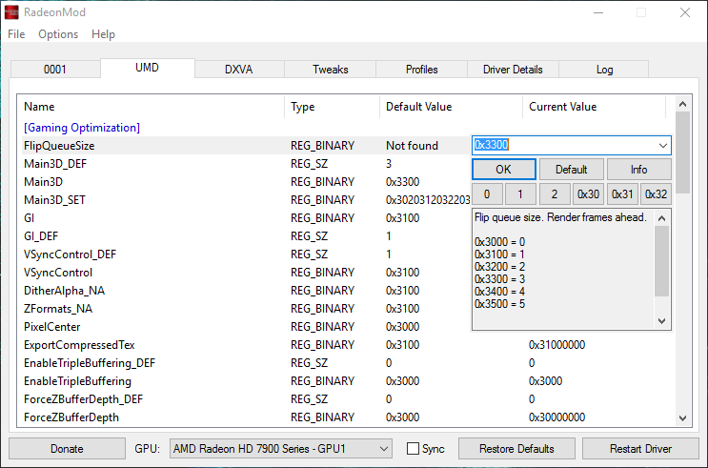Click Restore Defaults button
This screenshot has width=708, height=468.
pos(516,449)
